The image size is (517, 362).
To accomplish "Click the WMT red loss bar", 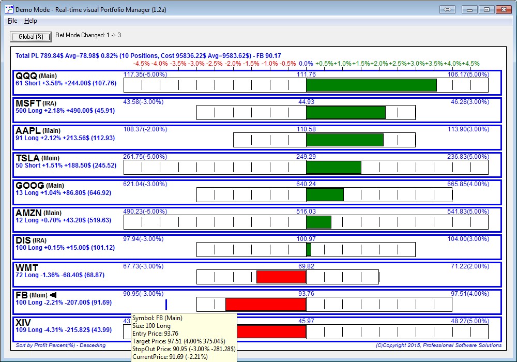I will [x=281, y=277].
